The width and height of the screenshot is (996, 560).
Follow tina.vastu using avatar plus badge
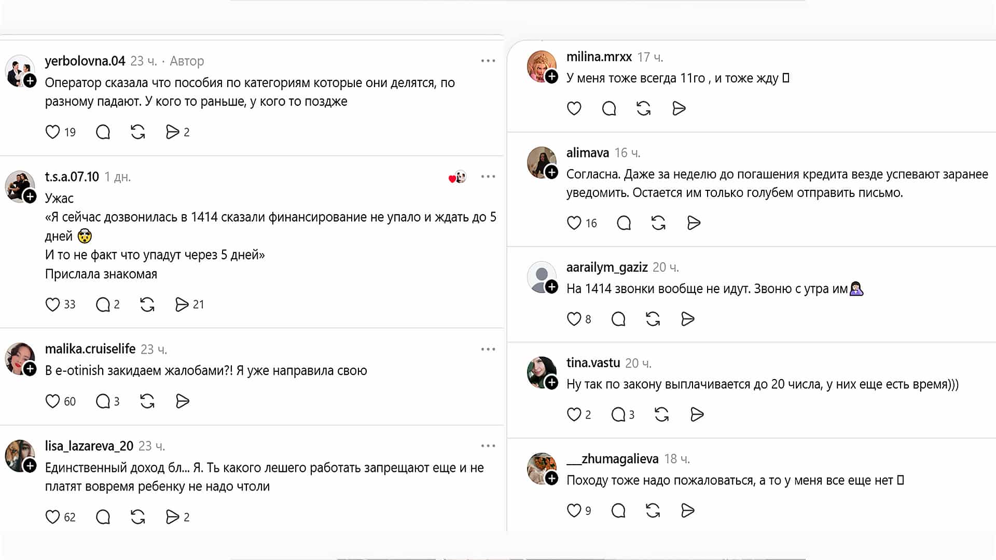pos(551,383)
